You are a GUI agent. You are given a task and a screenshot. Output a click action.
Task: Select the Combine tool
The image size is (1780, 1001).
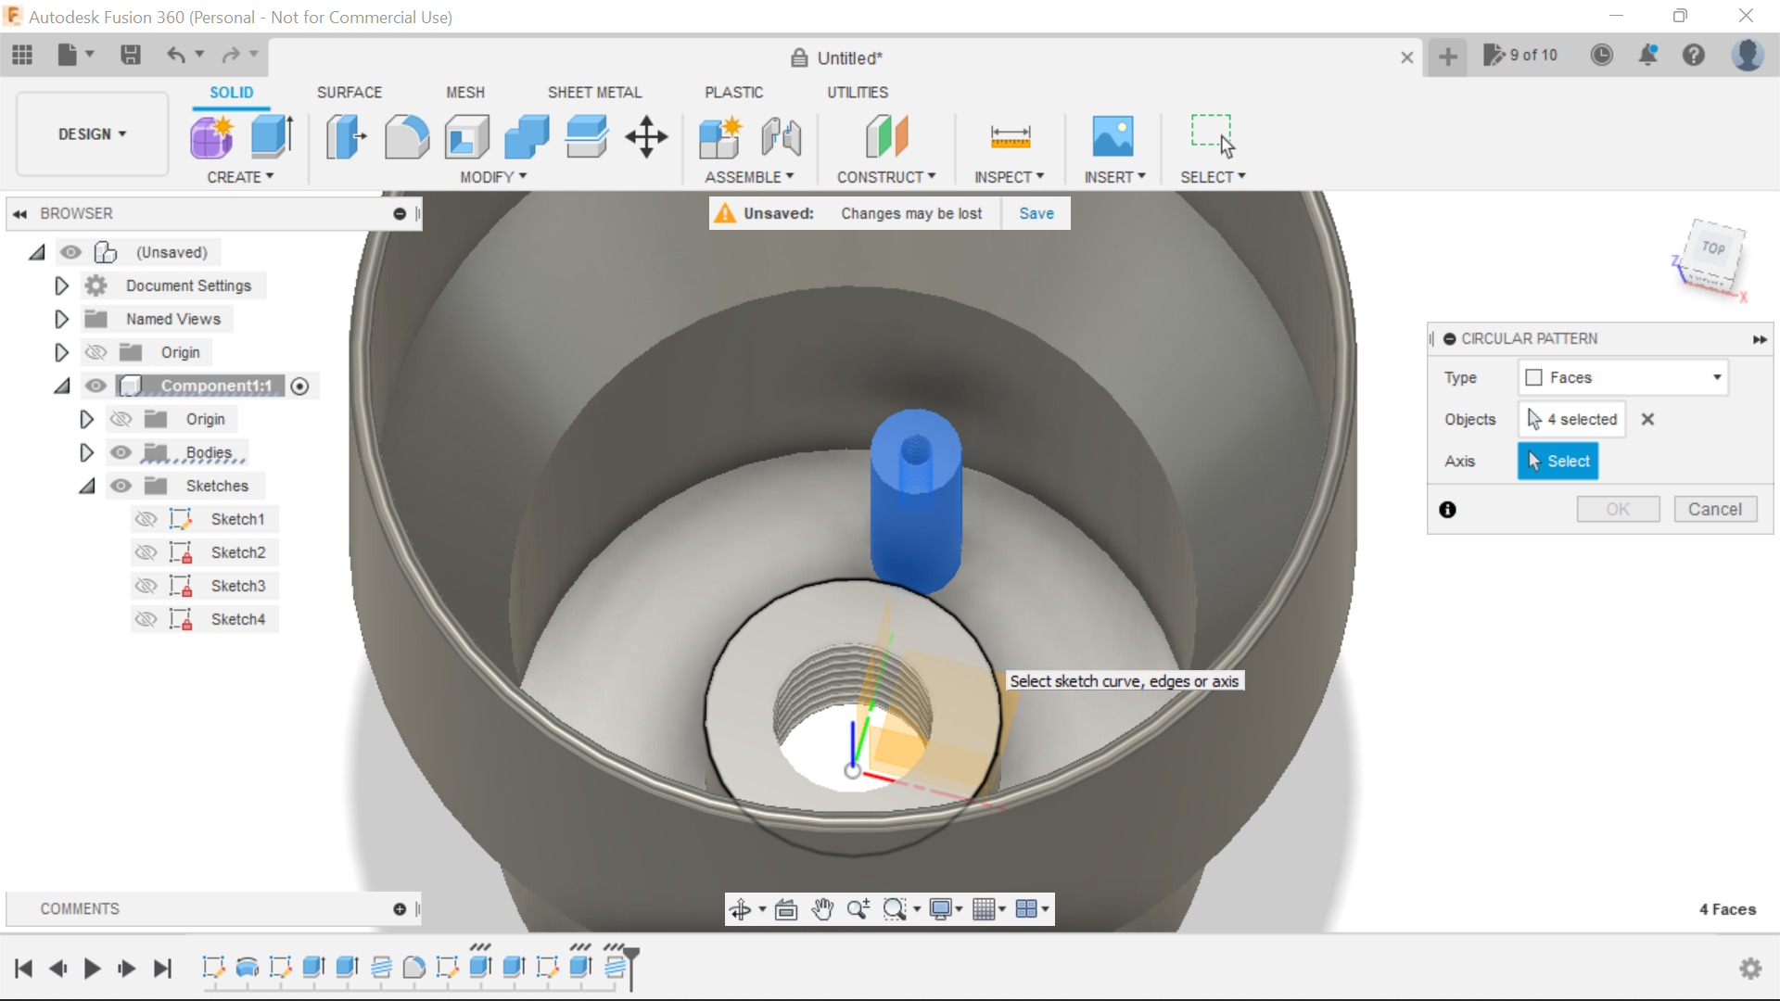coord(527,137)
